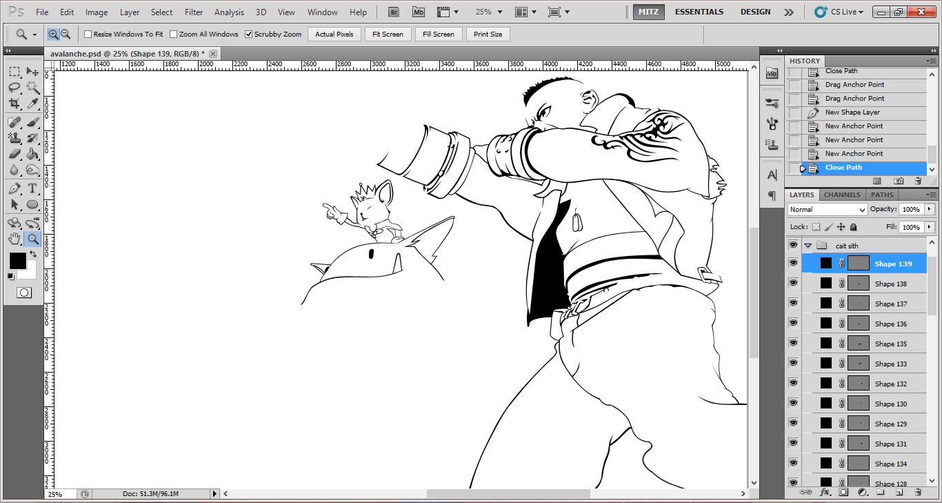This screenshot has height=503, width=942.
Task: Open the Fill slider arrow
Action: (930, 227)
